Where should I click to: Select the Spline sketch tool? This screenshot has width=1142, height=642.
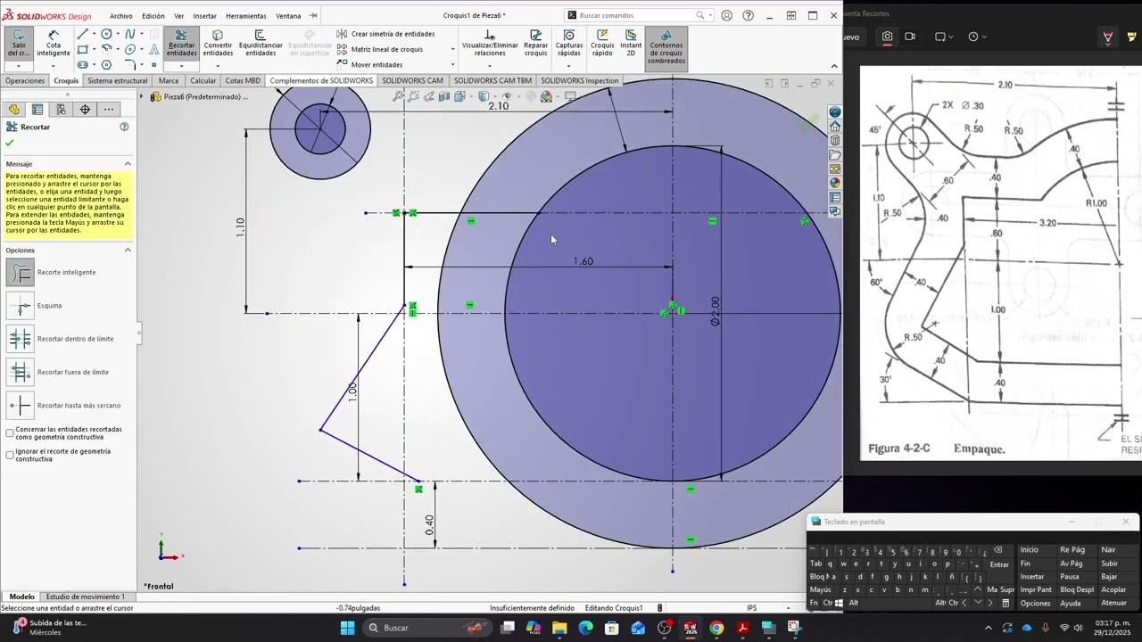click(x=130, y=34)
